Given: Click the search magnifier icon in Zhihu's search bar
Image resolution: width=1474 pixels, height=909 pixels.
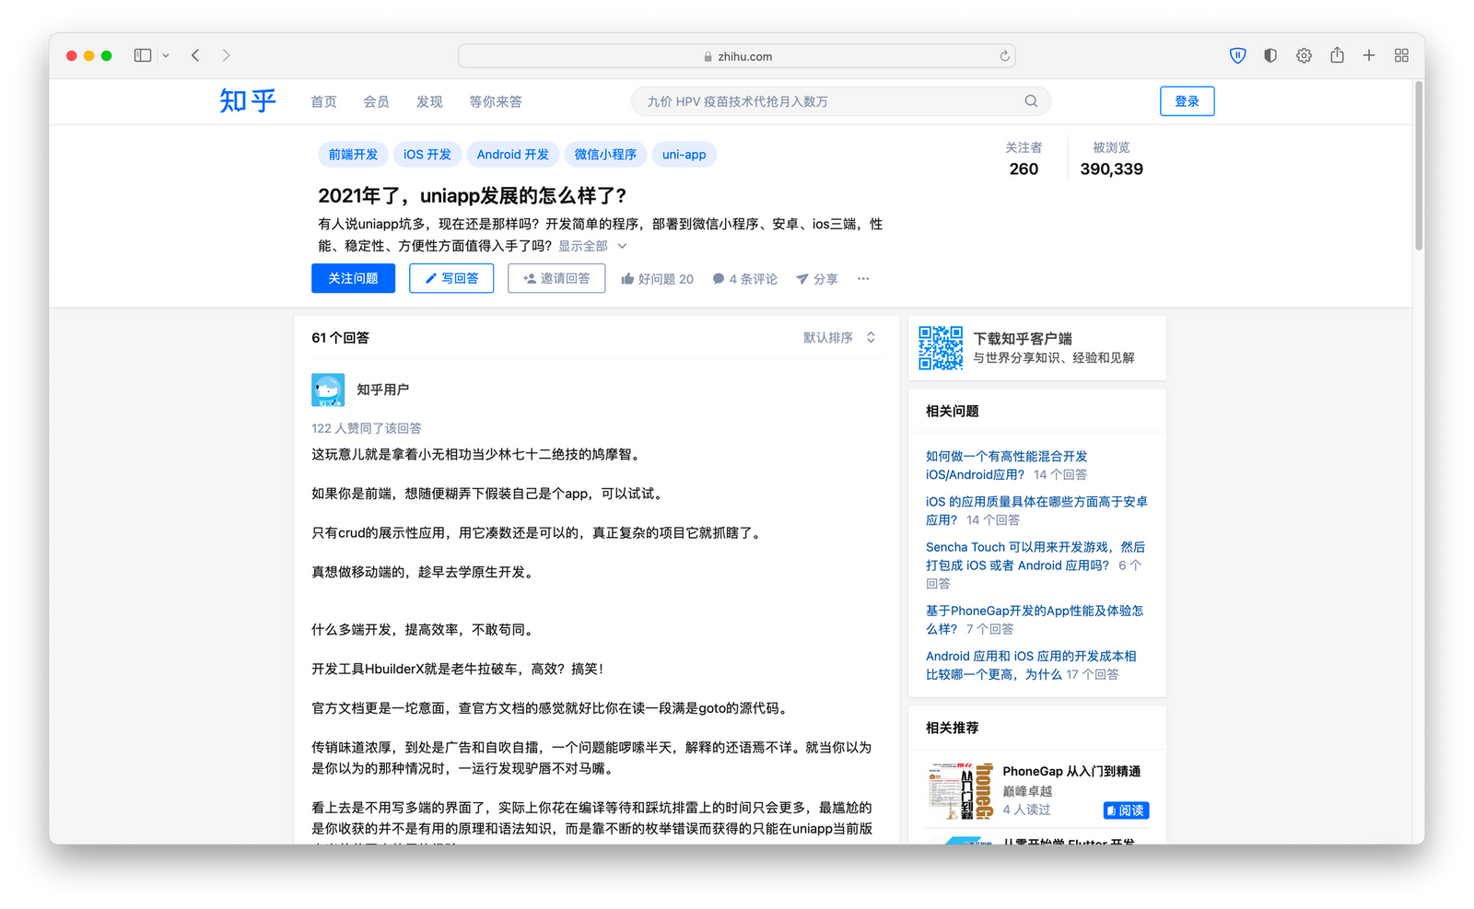Looking at the screenshot, I should [x=1030, y=101].
